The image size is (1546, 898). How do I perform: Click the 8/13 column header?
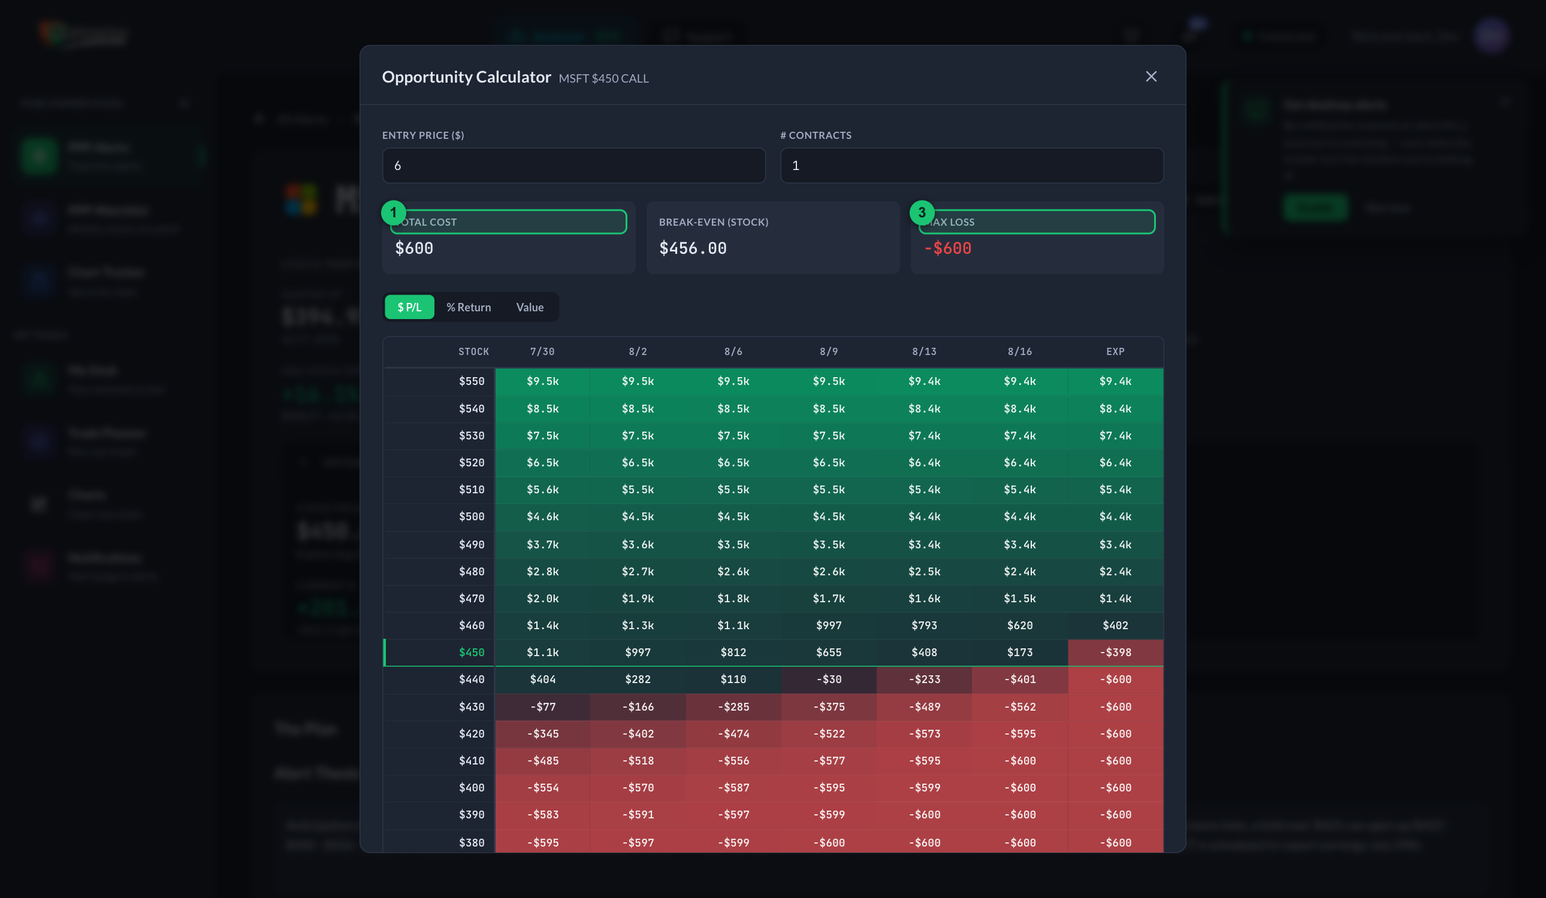[x=924, y=352]
